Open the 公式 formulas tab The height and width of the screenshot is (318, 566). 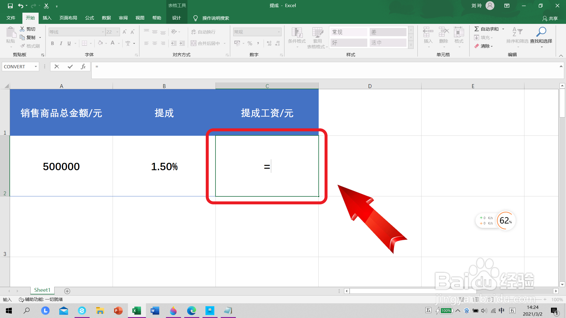(x=89, y=18)
